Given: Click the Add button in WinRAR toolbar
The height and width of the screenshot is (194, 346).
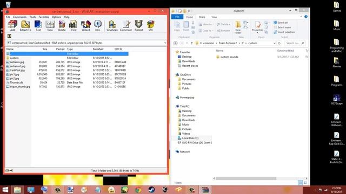Looking at the screenshot, I should [x=12, y=26].
